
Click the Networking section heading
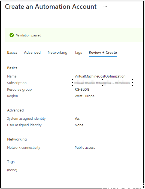pyautogui.click(x=17, y=139)
